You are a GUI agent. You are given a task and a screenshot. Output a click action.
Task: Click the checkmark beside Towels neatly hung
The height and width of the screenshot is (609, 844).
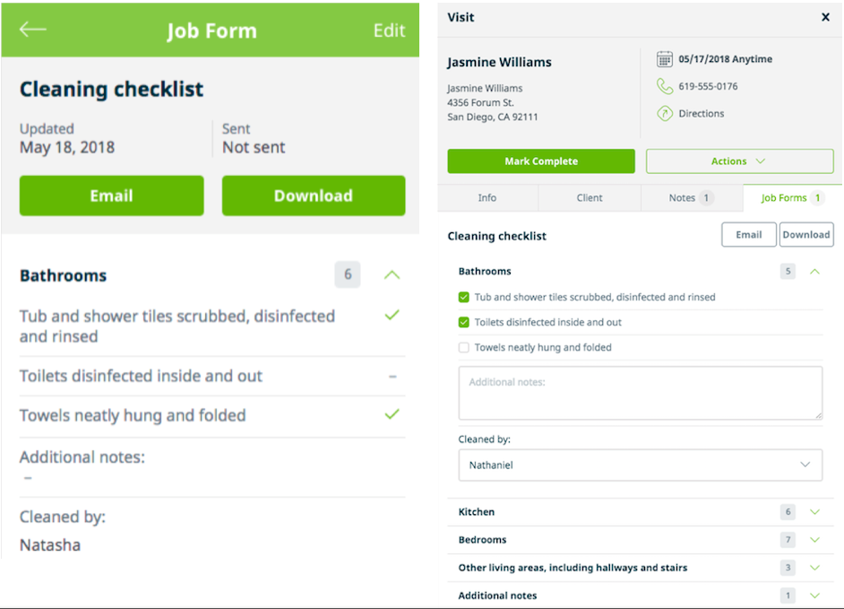(392, 415)
